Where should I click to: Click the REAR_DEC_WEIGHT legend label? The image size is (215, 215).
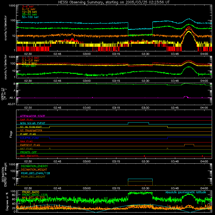pyautogui.click(x=33, y=177)
